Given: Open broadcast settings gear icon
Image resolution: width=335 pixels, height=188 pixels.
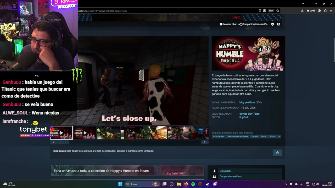Looking at the screenshot, I should [x=272, y=24].
